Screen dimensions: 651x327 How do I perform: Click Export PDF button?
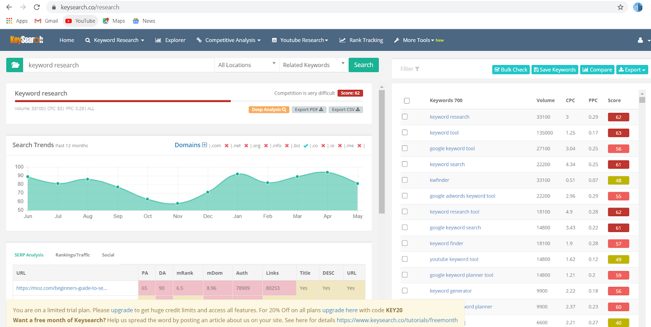(309, 110)
